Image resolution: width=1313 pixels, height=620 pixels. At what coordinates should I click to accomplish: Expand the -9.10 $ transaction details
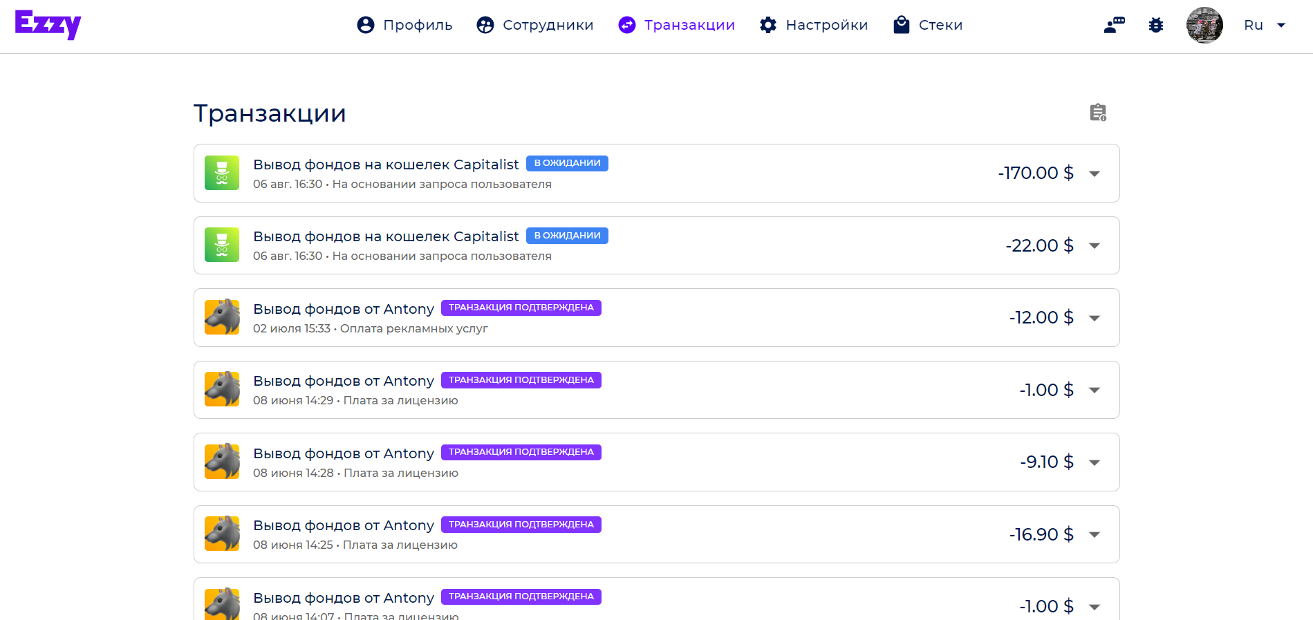coord(1095,462)
